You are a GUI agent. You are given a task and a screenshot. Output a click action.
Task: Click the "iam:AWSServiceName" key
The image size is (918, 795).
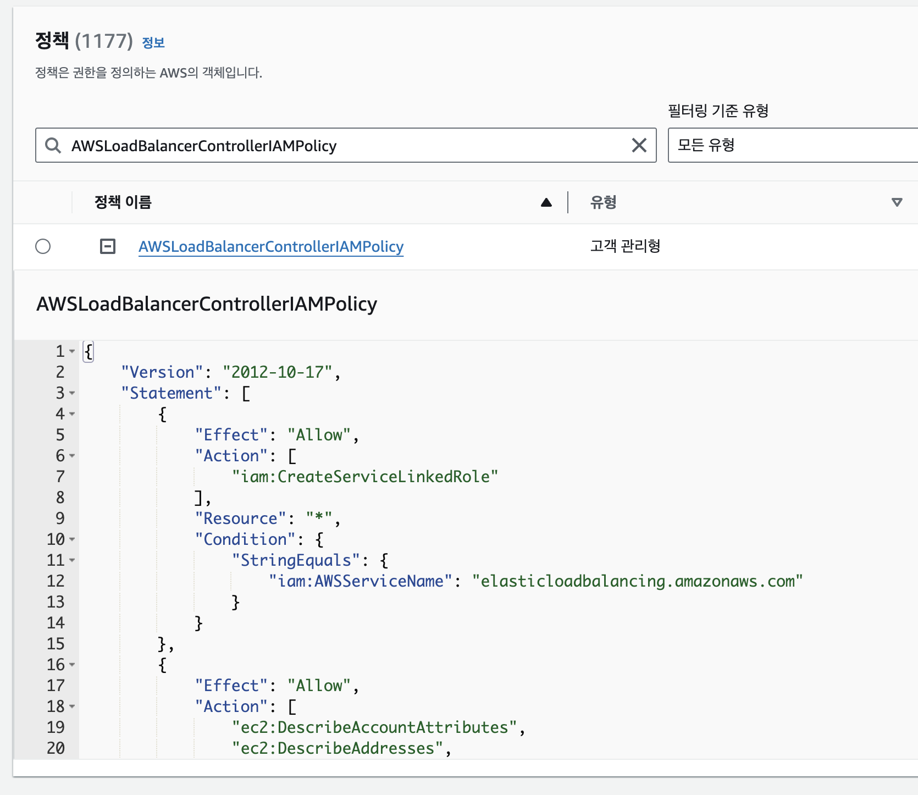tap(361, 581)
